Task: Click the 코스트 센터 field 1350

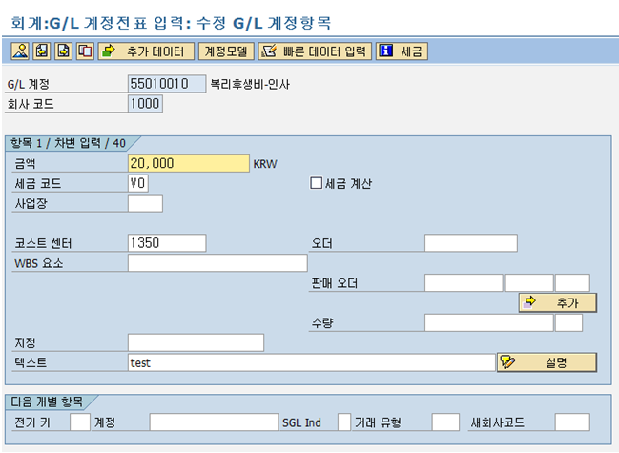Action: click(x=167, y=243)
